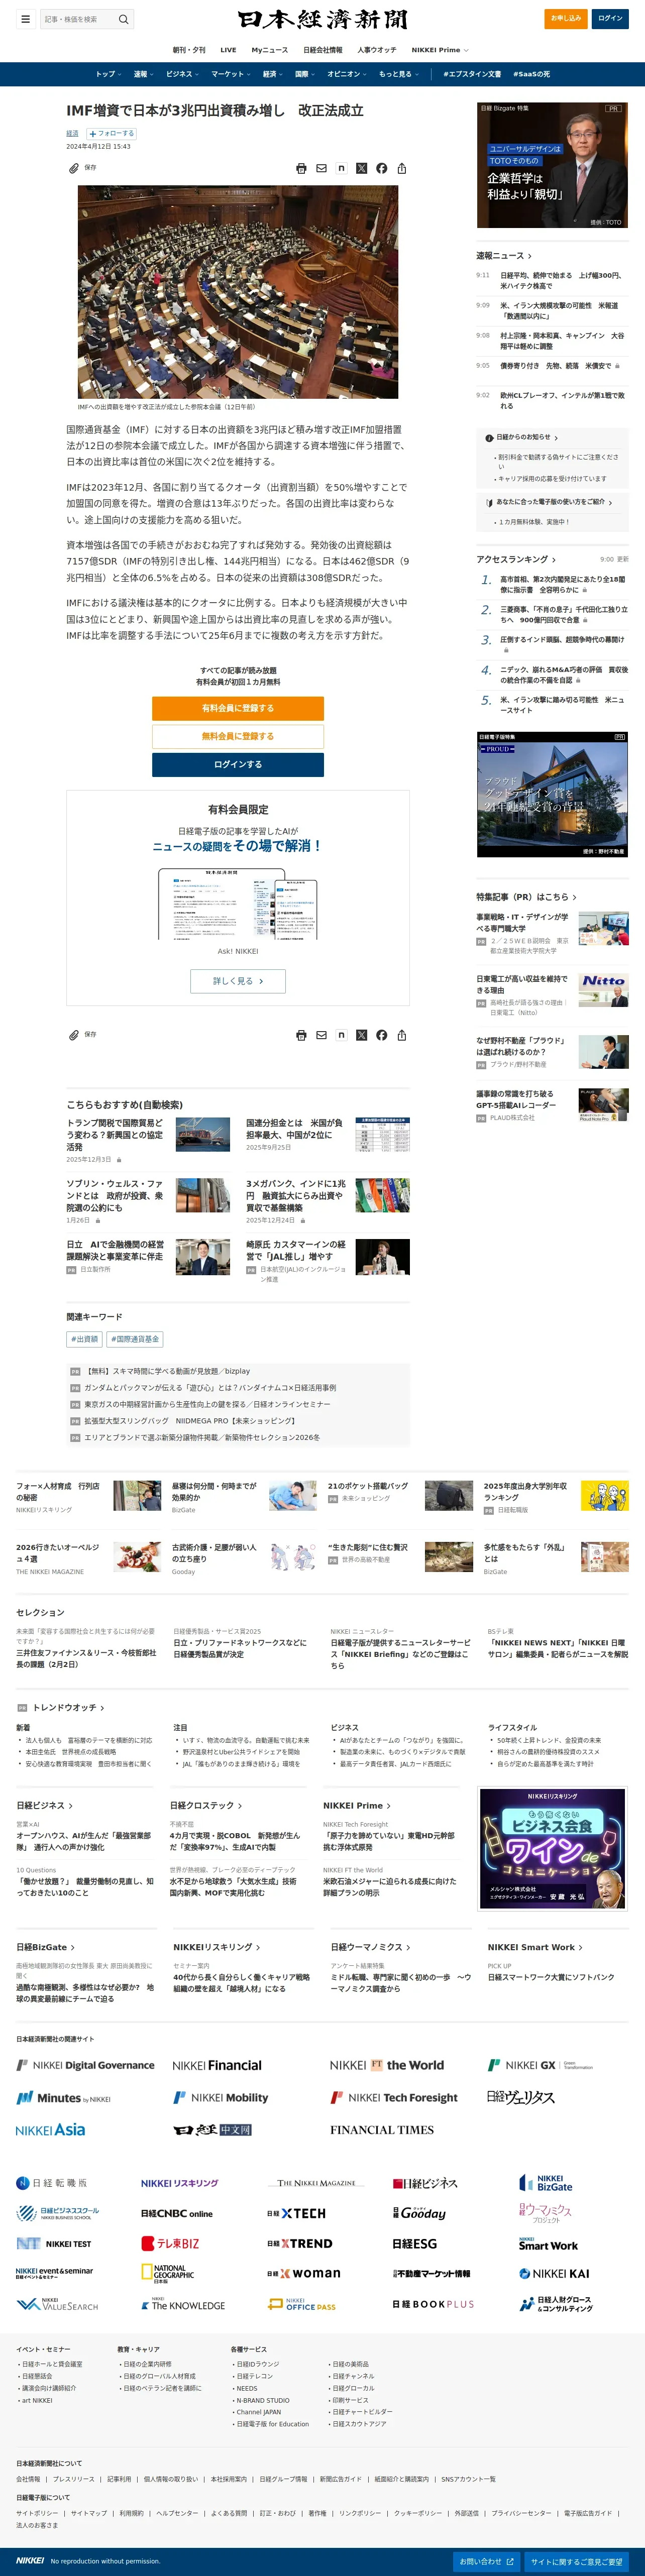Open the National Geographic logo link

coord(167,2274)
